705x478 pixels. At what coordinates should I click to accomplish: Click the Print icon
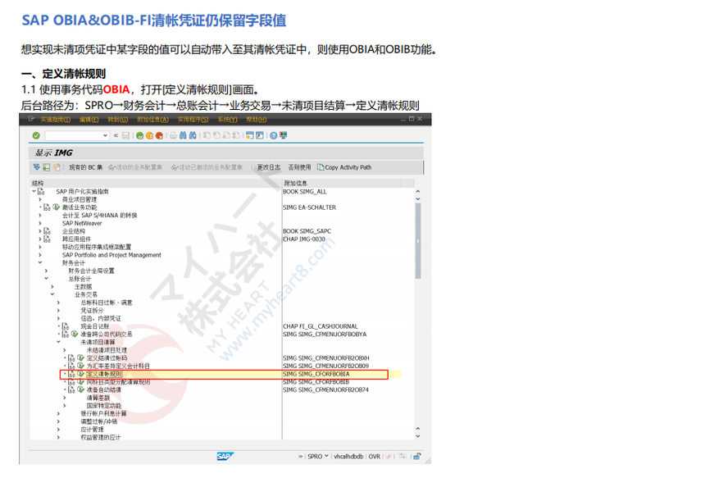point(173,135)
